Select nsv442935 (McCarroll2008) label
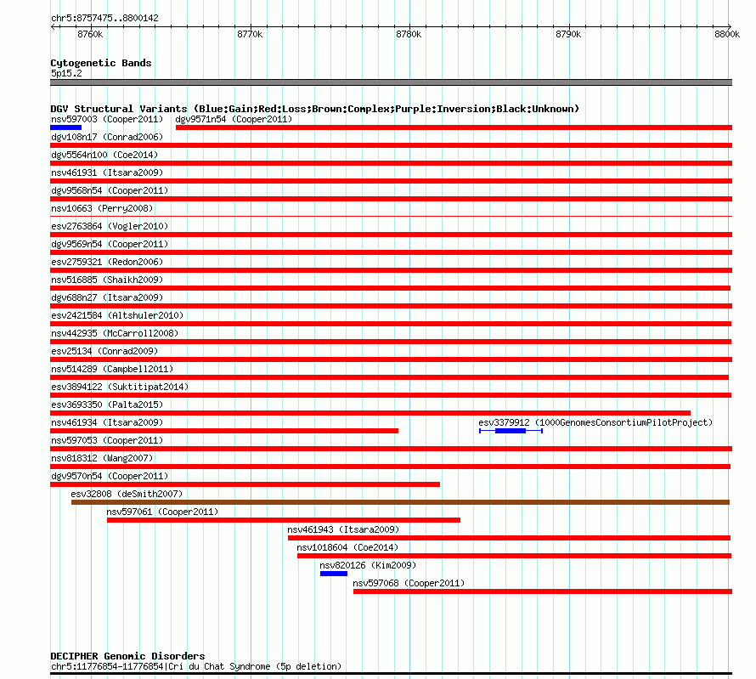 pyautogui.click(x=115, y=333)
